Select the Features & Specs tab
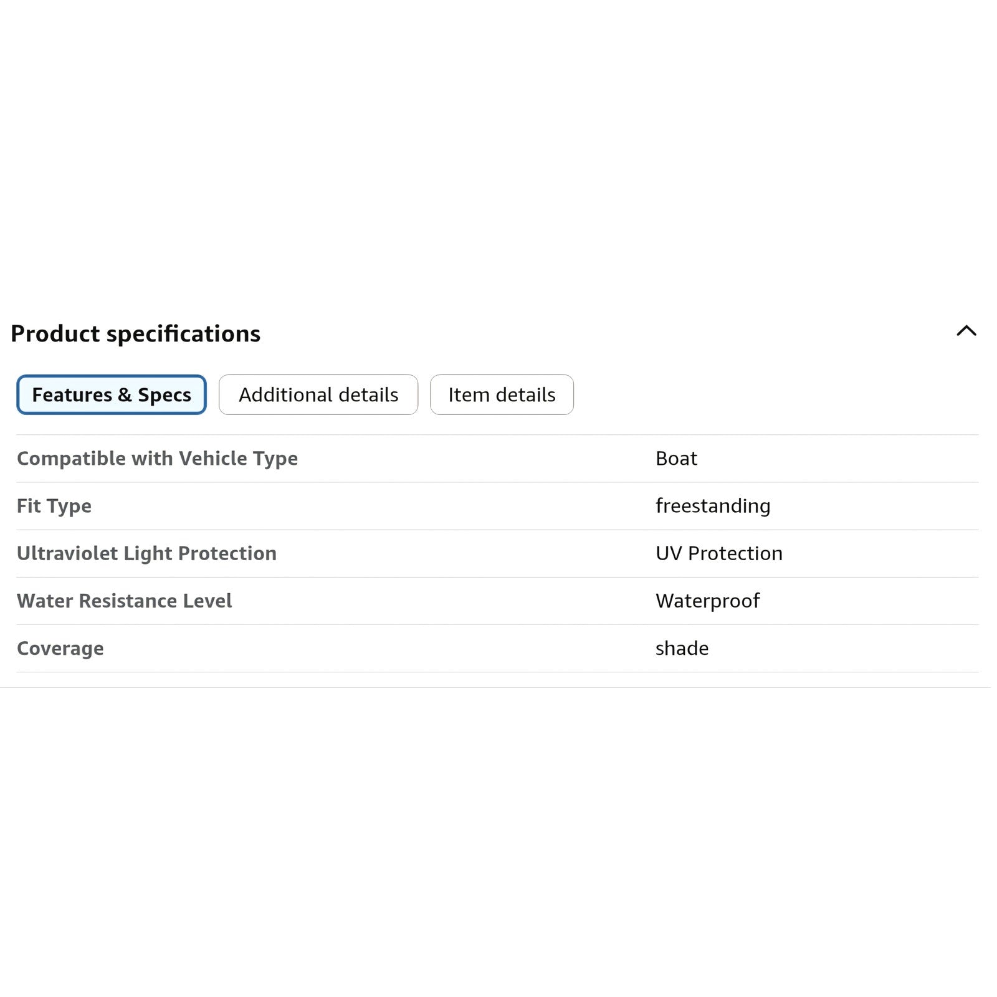The image size is (997, 997). click(x=112, y=394)
